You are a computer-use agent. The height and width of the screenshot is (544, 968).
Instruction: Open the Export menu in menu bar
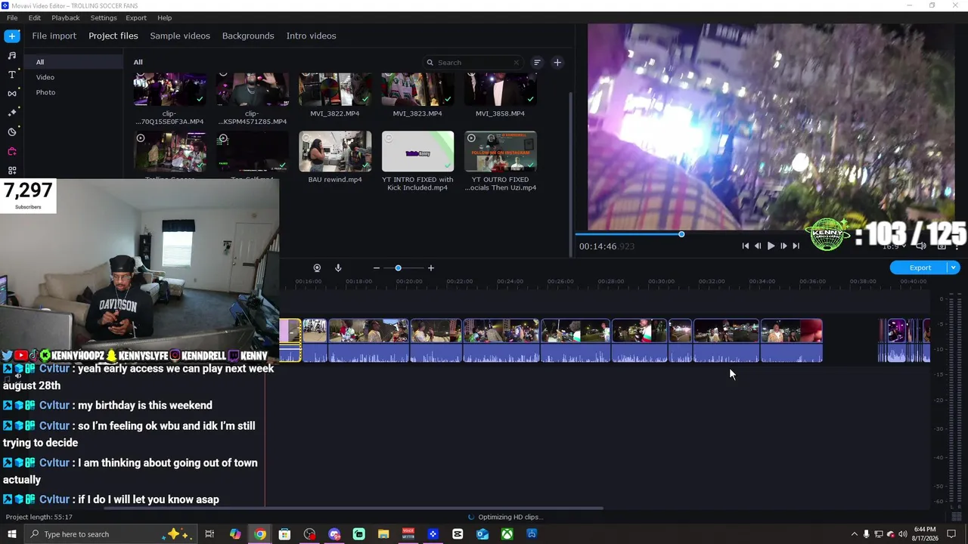[x=136, y=17]
